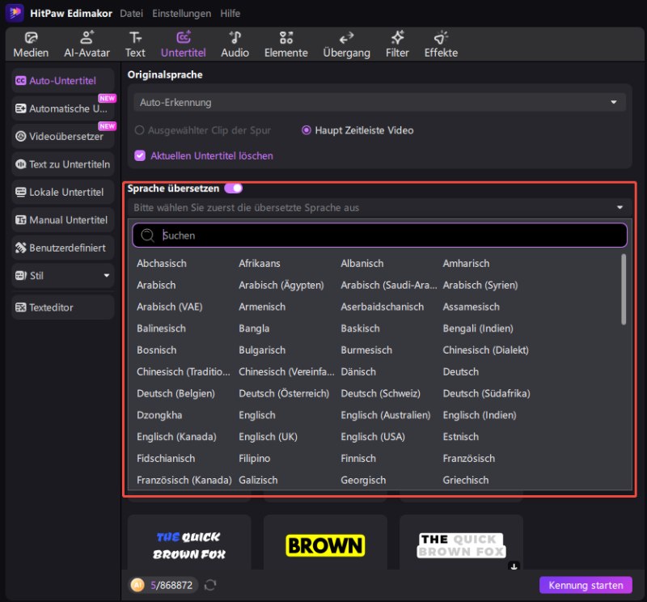
Task: Select Haupt Zeitleiste Video radio button
Action: click(307, 130)
